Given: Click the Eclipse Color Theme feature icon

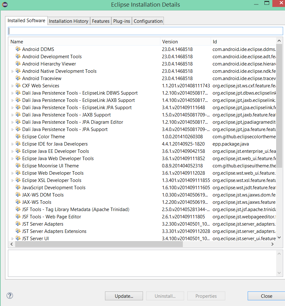Looking at the screenshot, I should [x=18, y=136].
